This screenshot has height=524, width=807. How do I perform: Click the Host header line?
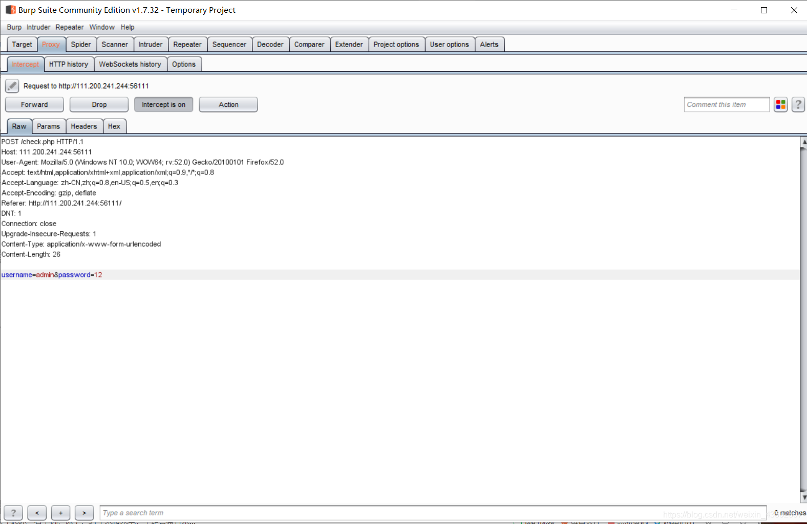tap(47, 152)
